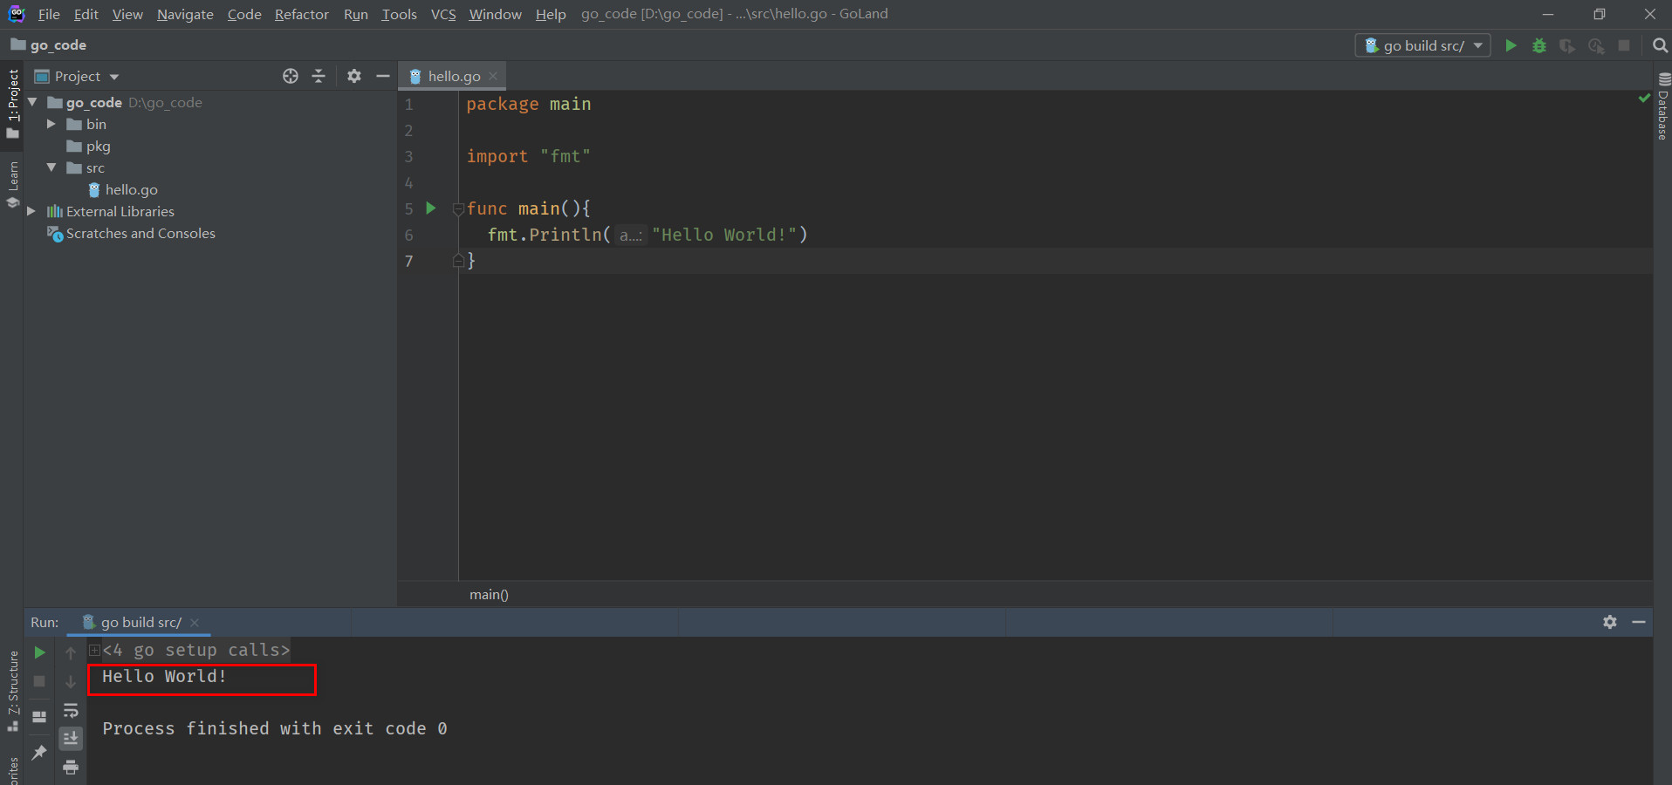Click the go_code breadcrumb
1672x785 pixels.
(x=49, y=44)
